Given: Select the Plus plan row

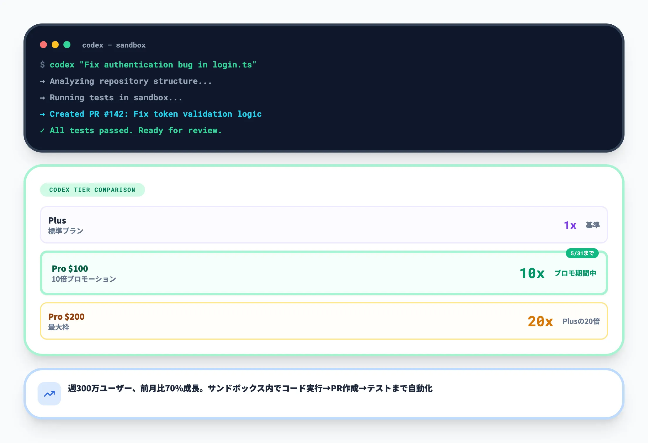Looking at the screenshot, I should click(x=324, y=225).
